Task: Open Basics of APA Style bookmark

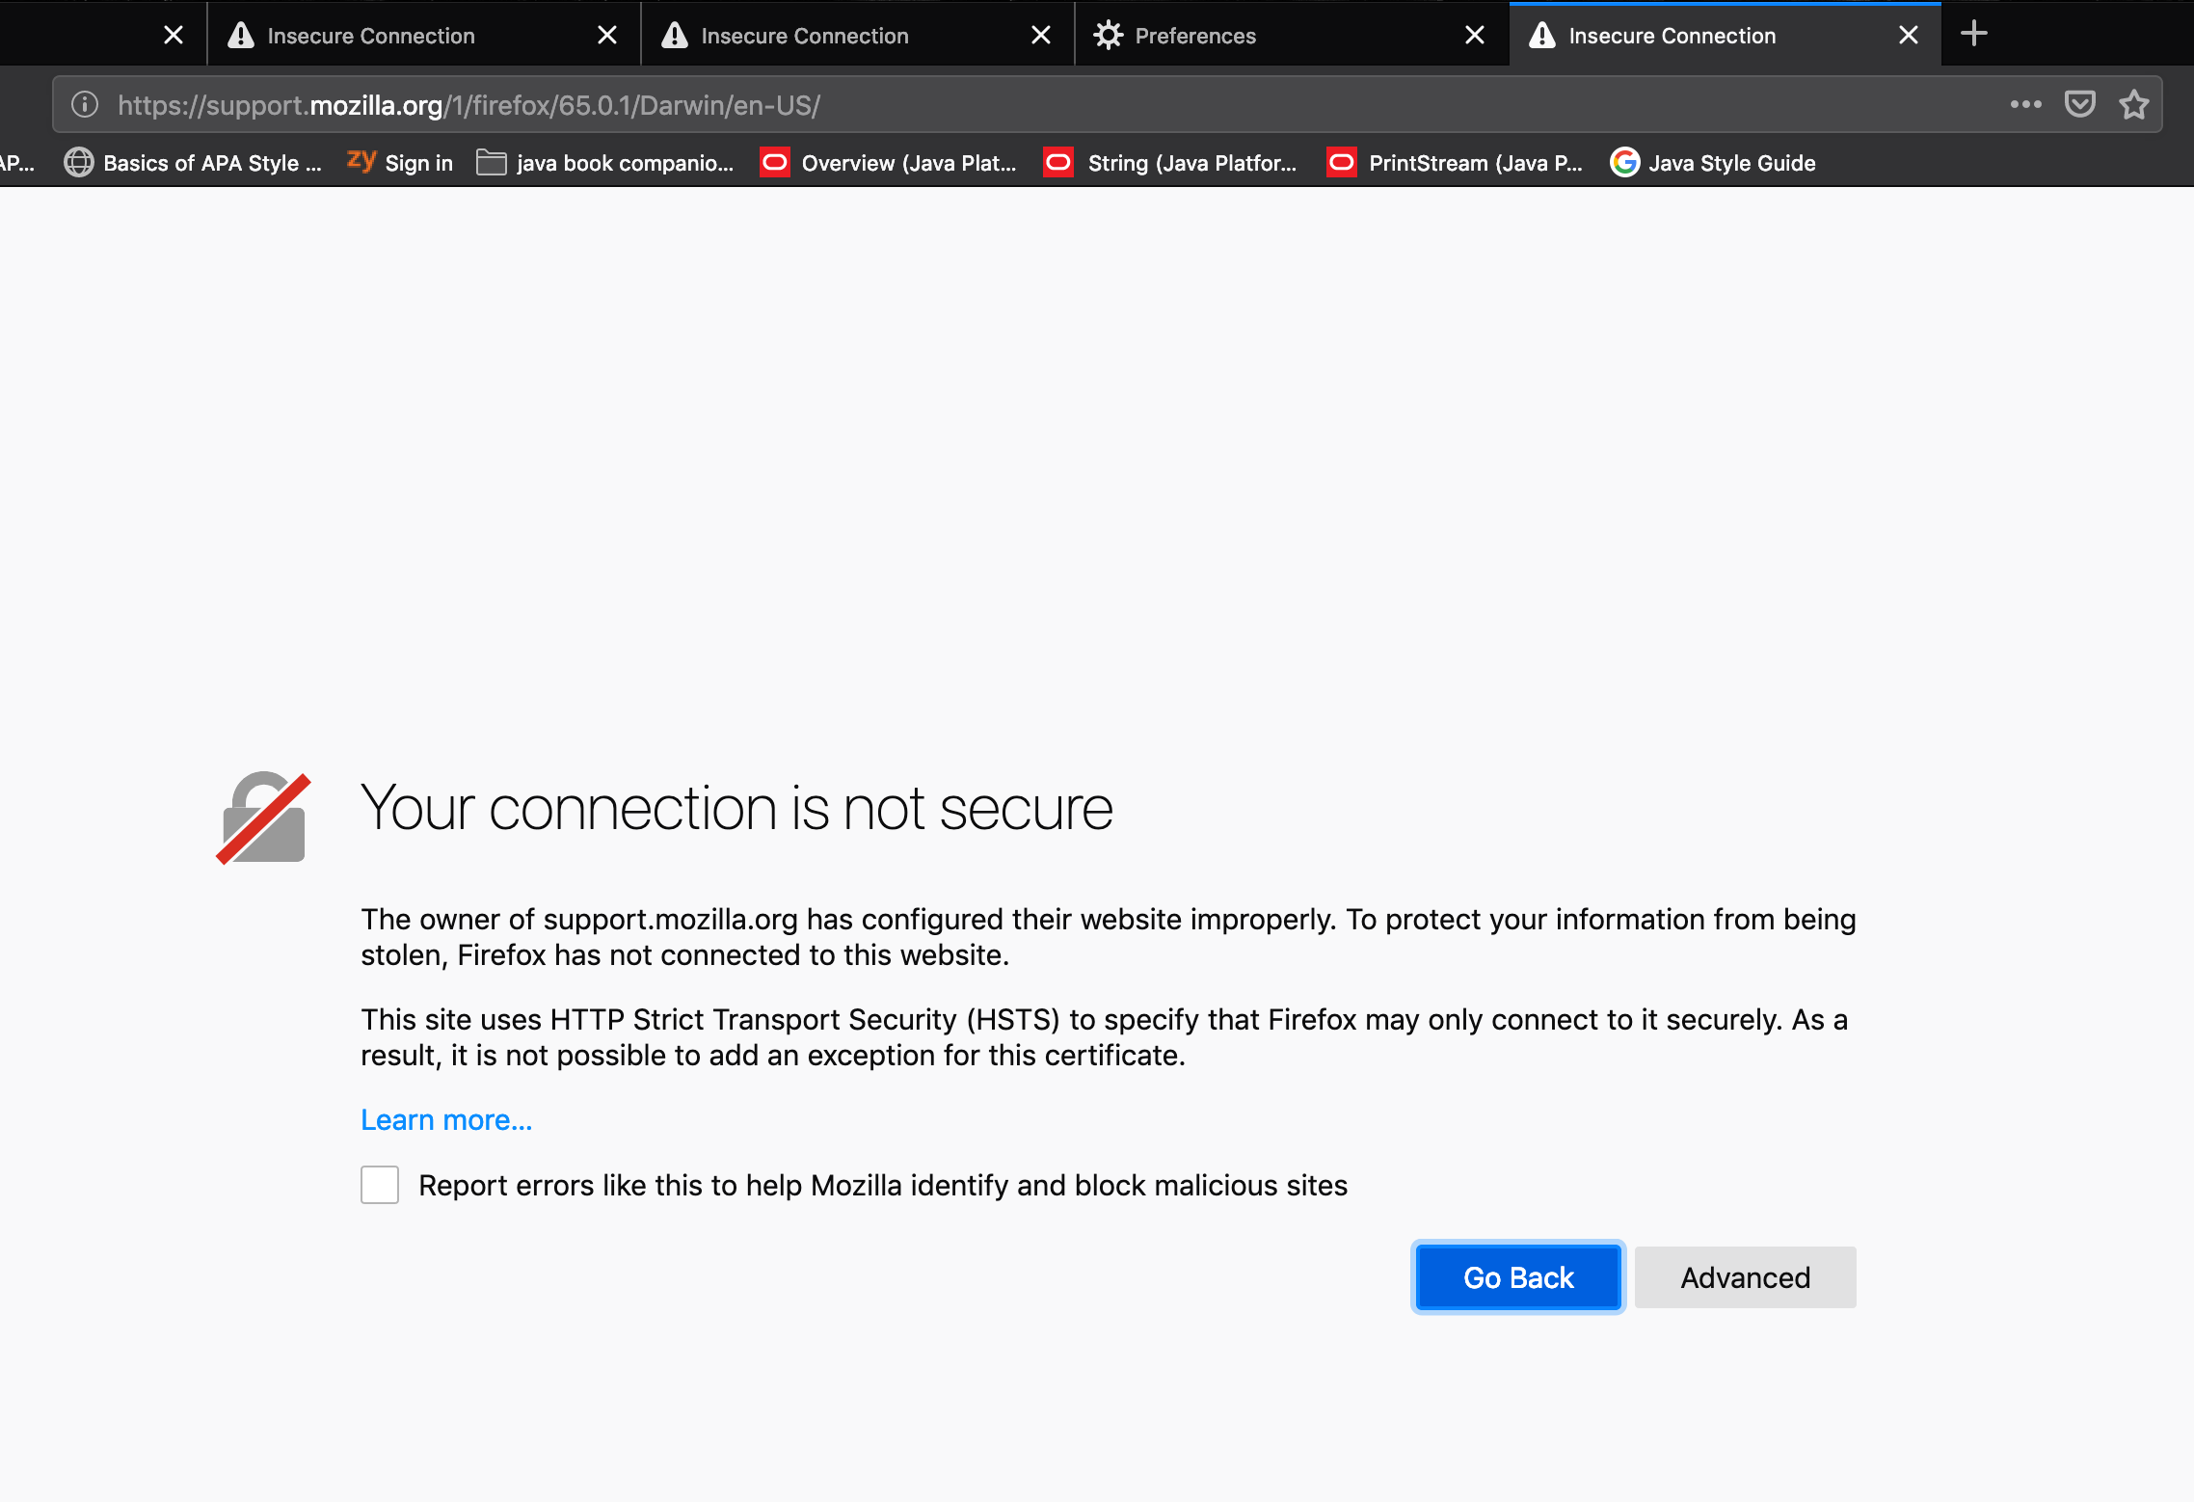Action: pyautogui.click(x=193, y=163)
